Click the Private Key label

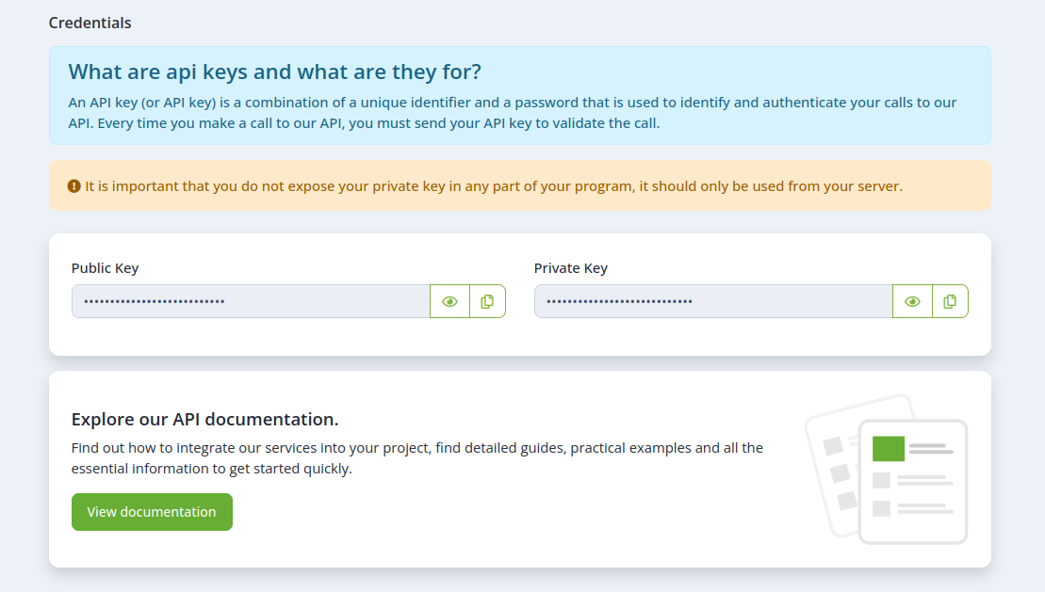pos(571,268)
